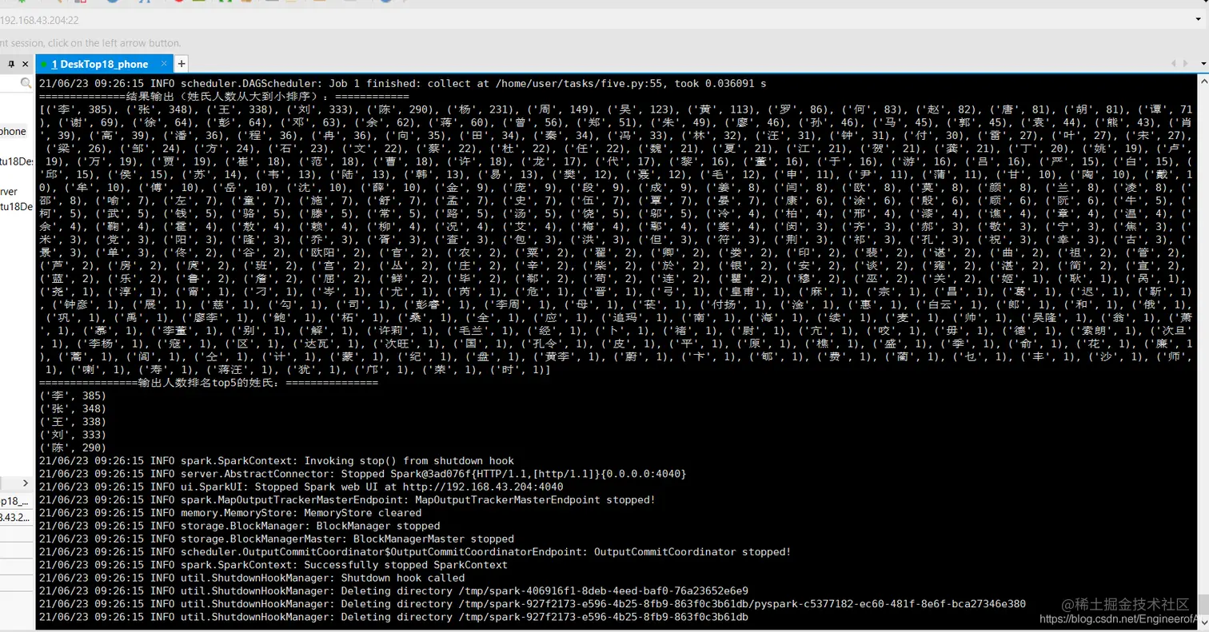Click the 'MemoryStore cleared' log line
This screenshot has height=632, width=1209.
(x=229, y=513)
